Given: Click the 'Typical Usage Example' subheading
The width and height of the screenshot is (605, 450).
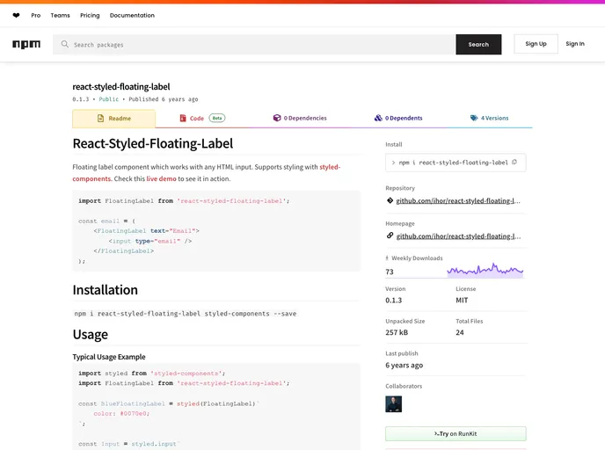Looking at the screenshot, I should (109, 357).
